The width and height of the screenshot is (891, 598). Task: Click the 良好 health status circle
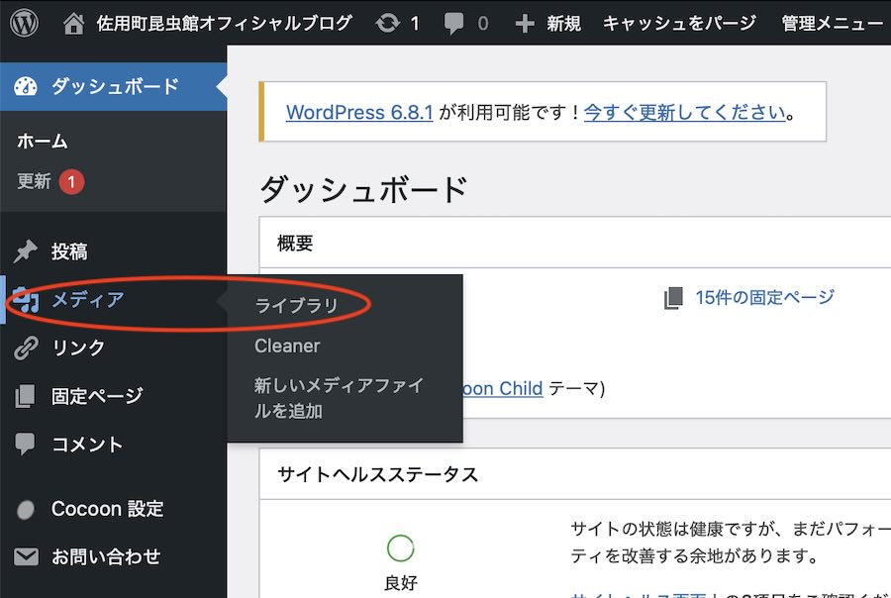pos(401,548)
